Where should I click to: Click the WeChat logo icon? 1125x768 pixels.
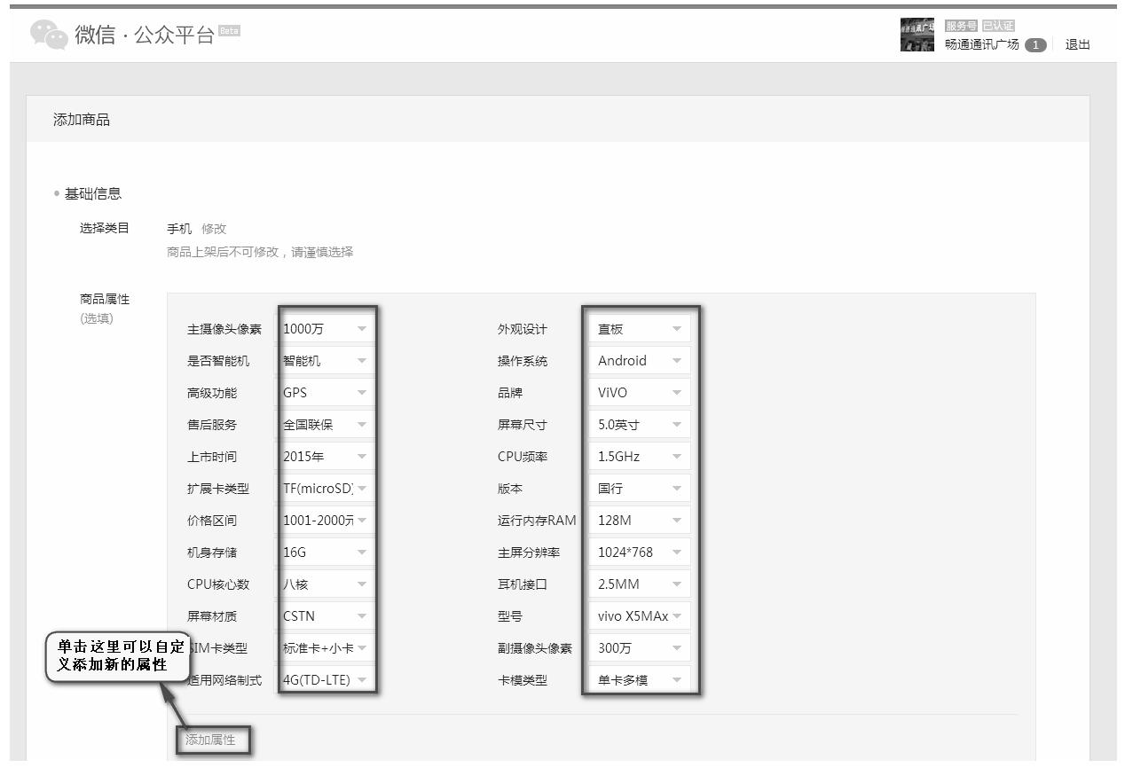pos(49,35)
